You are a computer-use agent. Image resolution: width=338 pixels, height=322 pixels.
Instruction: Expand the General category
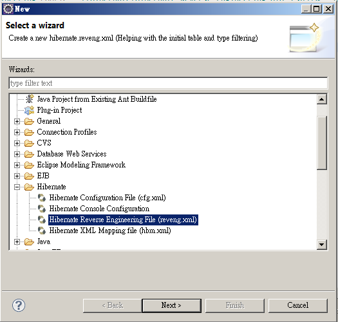tap(17, 122)
